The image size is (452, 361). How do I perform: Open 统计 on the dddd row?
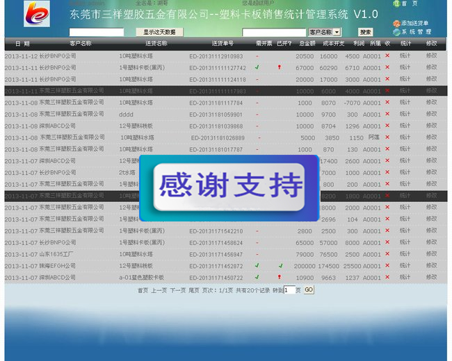click(405, 114)
